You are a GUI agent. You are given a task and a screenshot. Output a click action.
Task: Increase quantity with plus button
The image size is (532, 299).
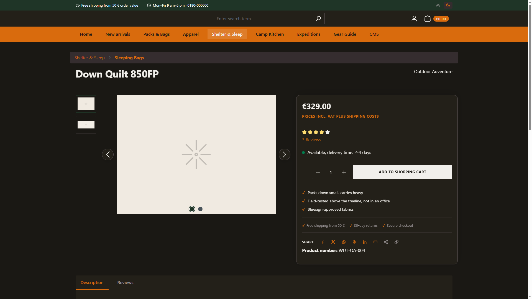344,172
